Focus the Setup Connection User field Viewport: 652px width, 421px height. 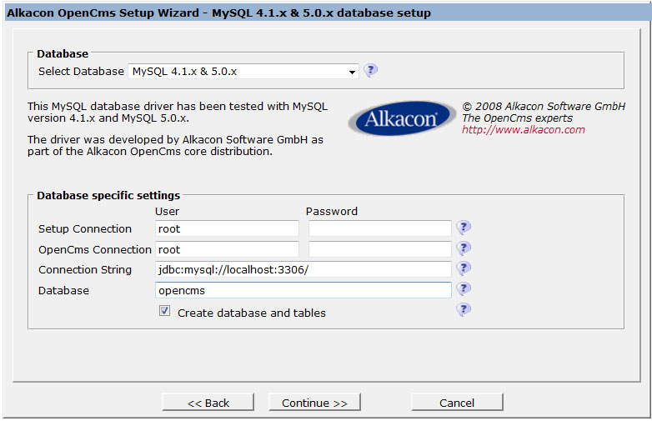(x=227, y=228)
